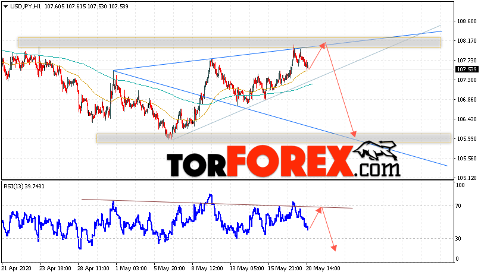Image resolution: width=481 pixels, height=275 pixels.
Task: Select the 15 May 21:00 time label
Action: 285,268
